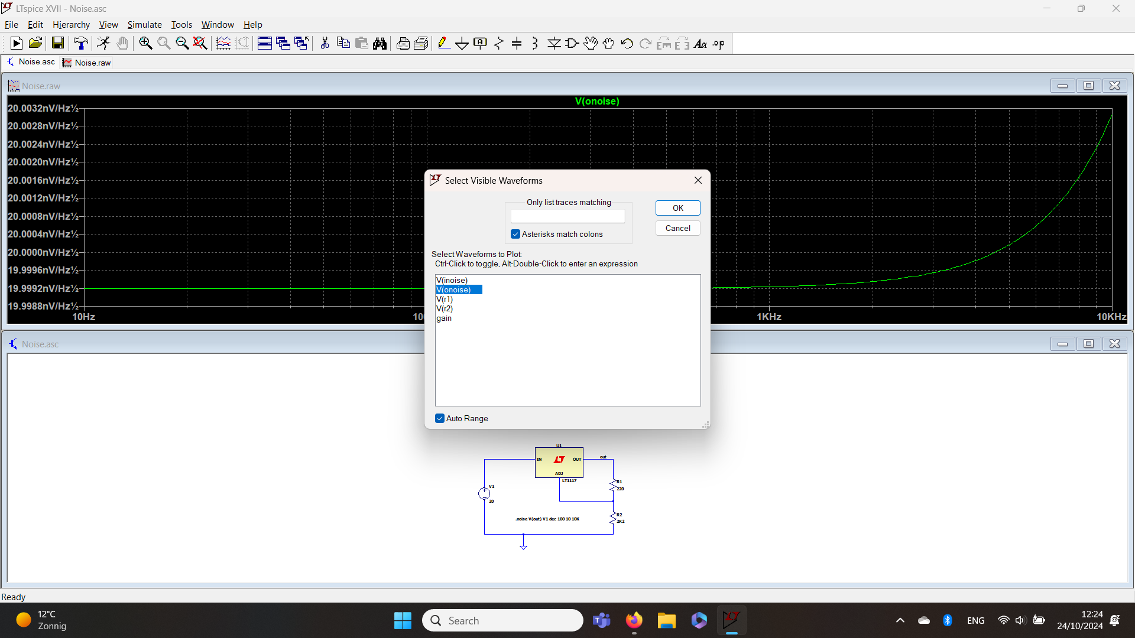Image resolution: width=1135 pixels, height=638 pixels.
Task: Click the New Schematic toolbar icon
Action: click(17, 43)
